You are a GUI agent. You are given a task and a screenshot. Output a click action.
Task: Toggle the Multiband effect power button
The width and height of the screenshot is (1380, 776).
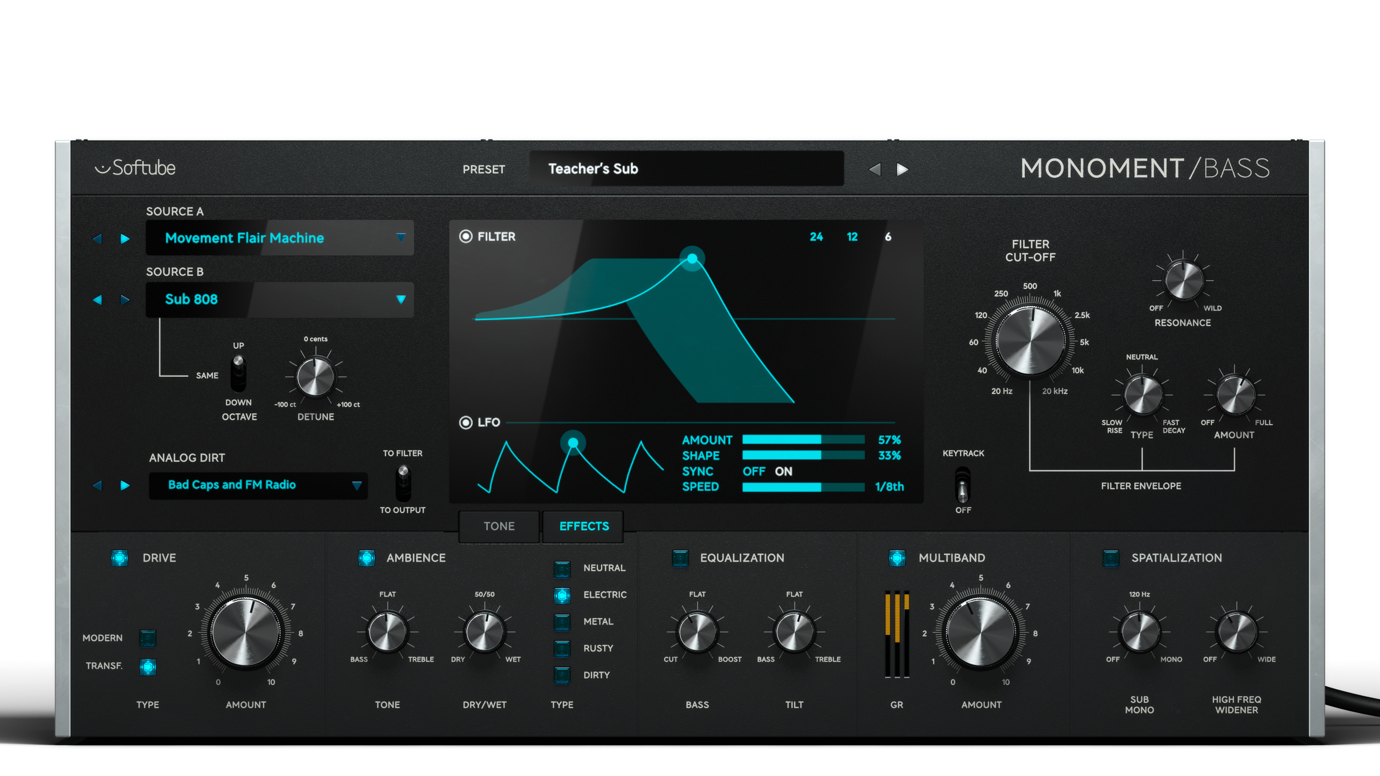pos(897,558)
